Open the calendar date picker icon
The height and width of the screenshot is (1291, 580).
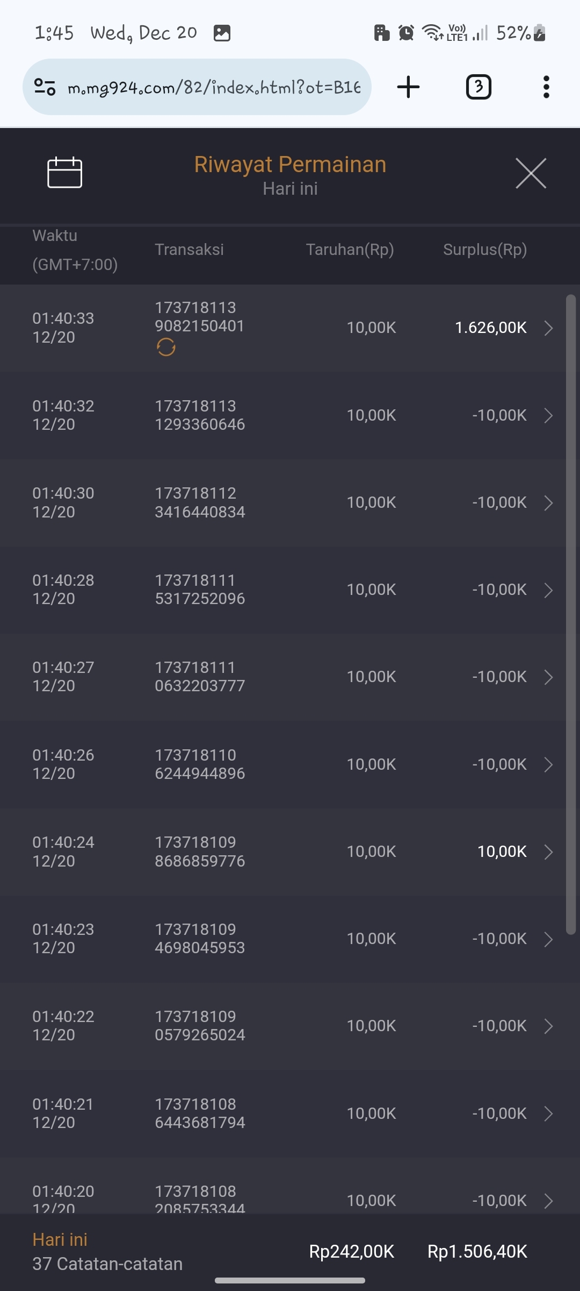pyautogui.click(x=64, y=173)
